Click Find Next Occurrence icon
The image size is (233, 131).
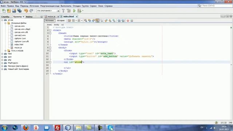pyautogui.click(x=93, y=21)
